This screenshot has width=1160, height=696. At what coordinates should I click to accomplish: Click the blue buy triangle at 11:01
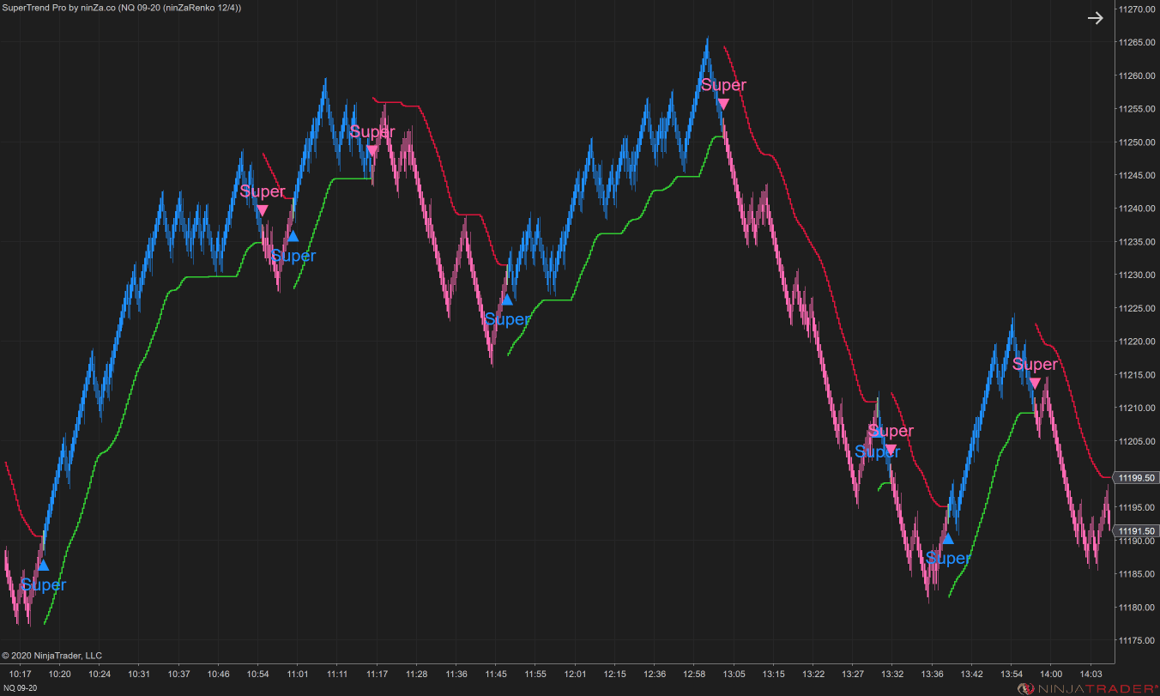[293, 236]
